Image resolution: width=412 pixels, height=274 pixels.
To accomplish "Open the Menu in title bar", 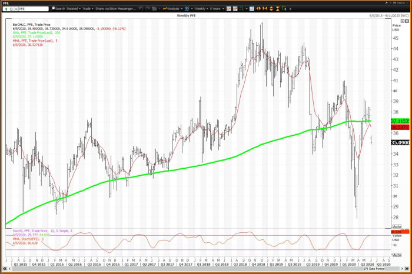I will coord(401,3).
